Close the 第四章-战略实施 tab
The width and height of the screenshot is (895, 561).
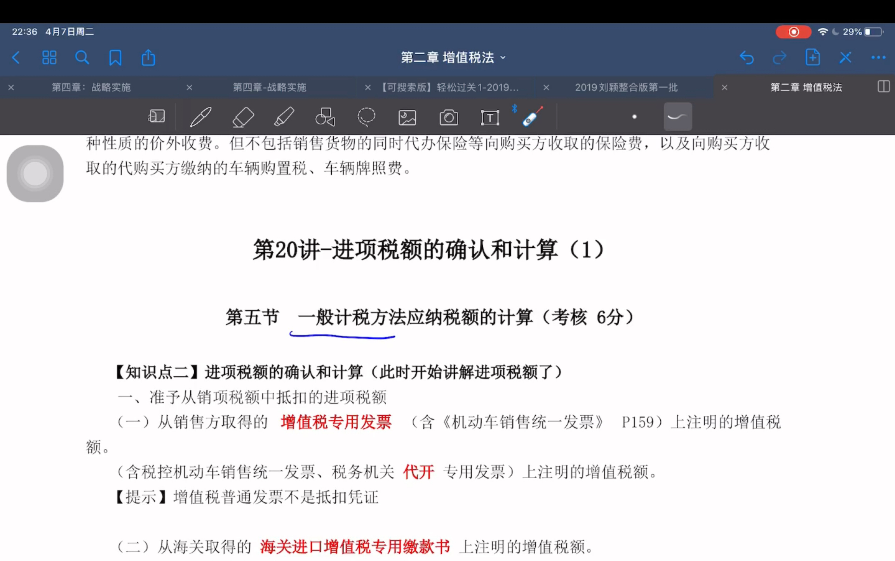coord(190,88)
